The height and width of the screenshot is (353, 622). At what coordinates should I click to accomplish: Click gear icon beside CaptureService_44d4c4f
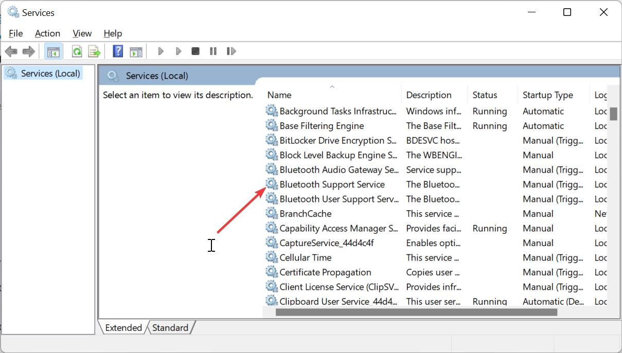pos(271,243)
